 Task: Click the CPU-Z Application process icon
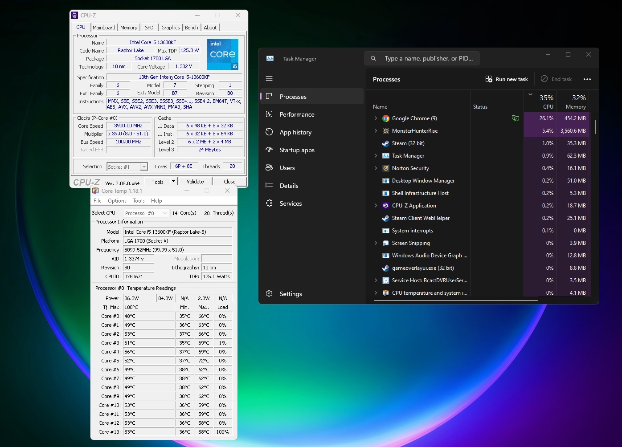point(386,206)
